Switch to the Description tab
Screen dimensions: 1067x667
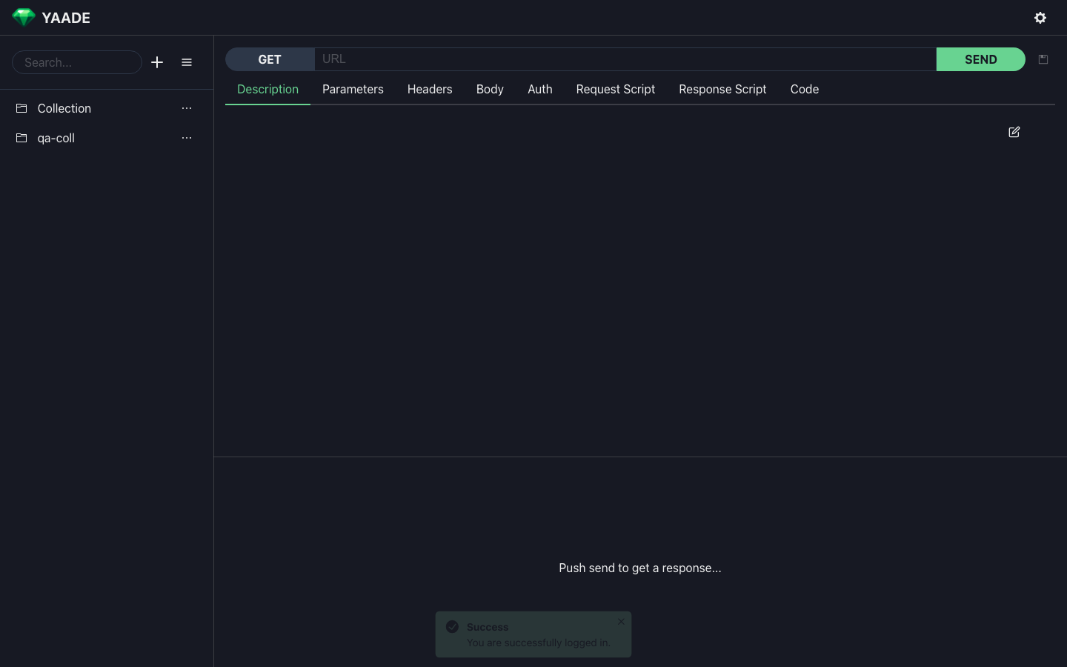tap(267, 89)
